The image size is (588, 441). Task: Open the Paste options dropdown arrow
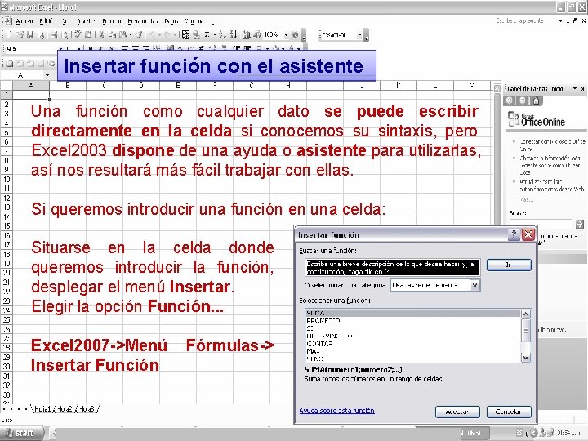[x=130, y=35]
